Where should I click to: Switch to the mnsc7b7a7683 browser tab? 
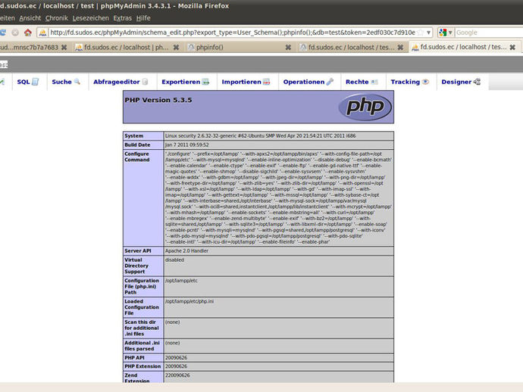[34, 47]
